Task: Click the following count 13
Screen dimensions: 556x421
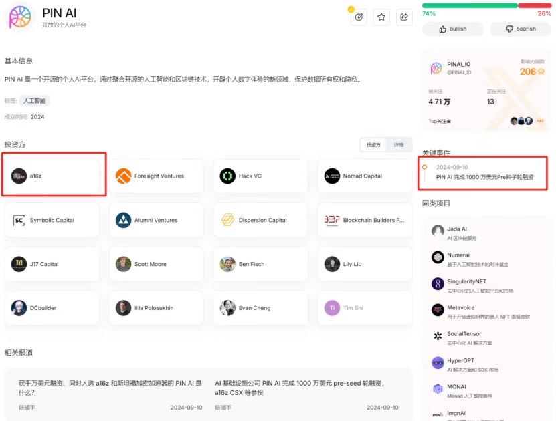Action: click(490, 102)
